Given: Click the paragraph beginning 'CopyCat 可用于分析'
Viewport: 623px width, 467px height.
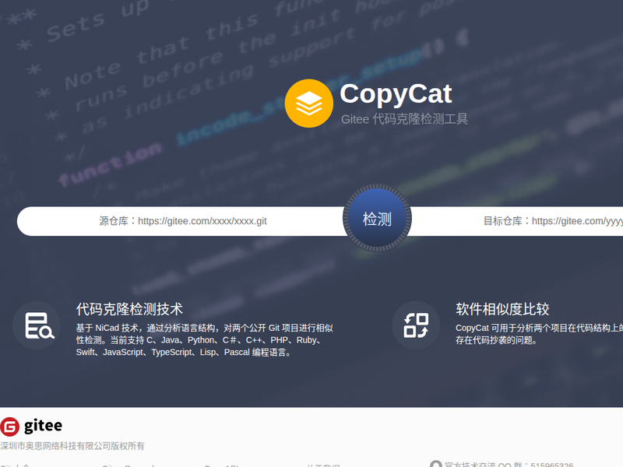Looking at the screenshot, I should (539, 334).
